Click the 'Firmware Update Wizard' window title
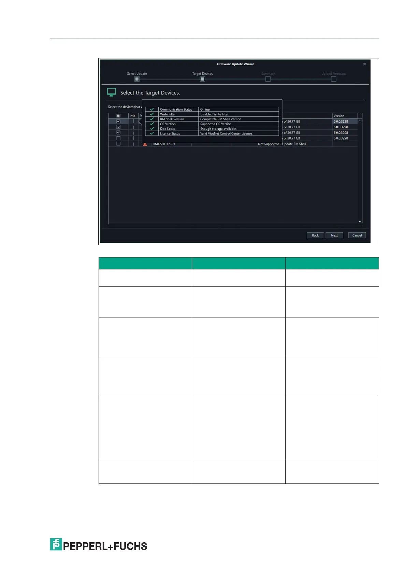The image size is (406, 575). 235,64
